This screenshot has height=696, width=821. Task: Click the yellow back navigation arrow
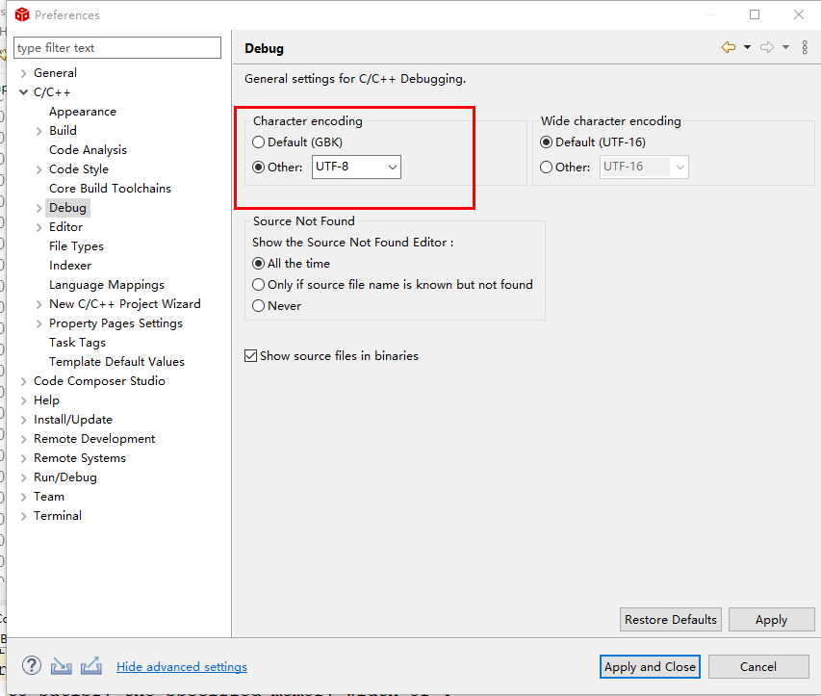point(729,47)
